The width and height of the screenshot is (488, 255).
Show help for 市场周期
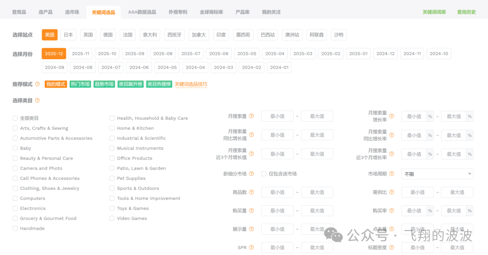391,174
